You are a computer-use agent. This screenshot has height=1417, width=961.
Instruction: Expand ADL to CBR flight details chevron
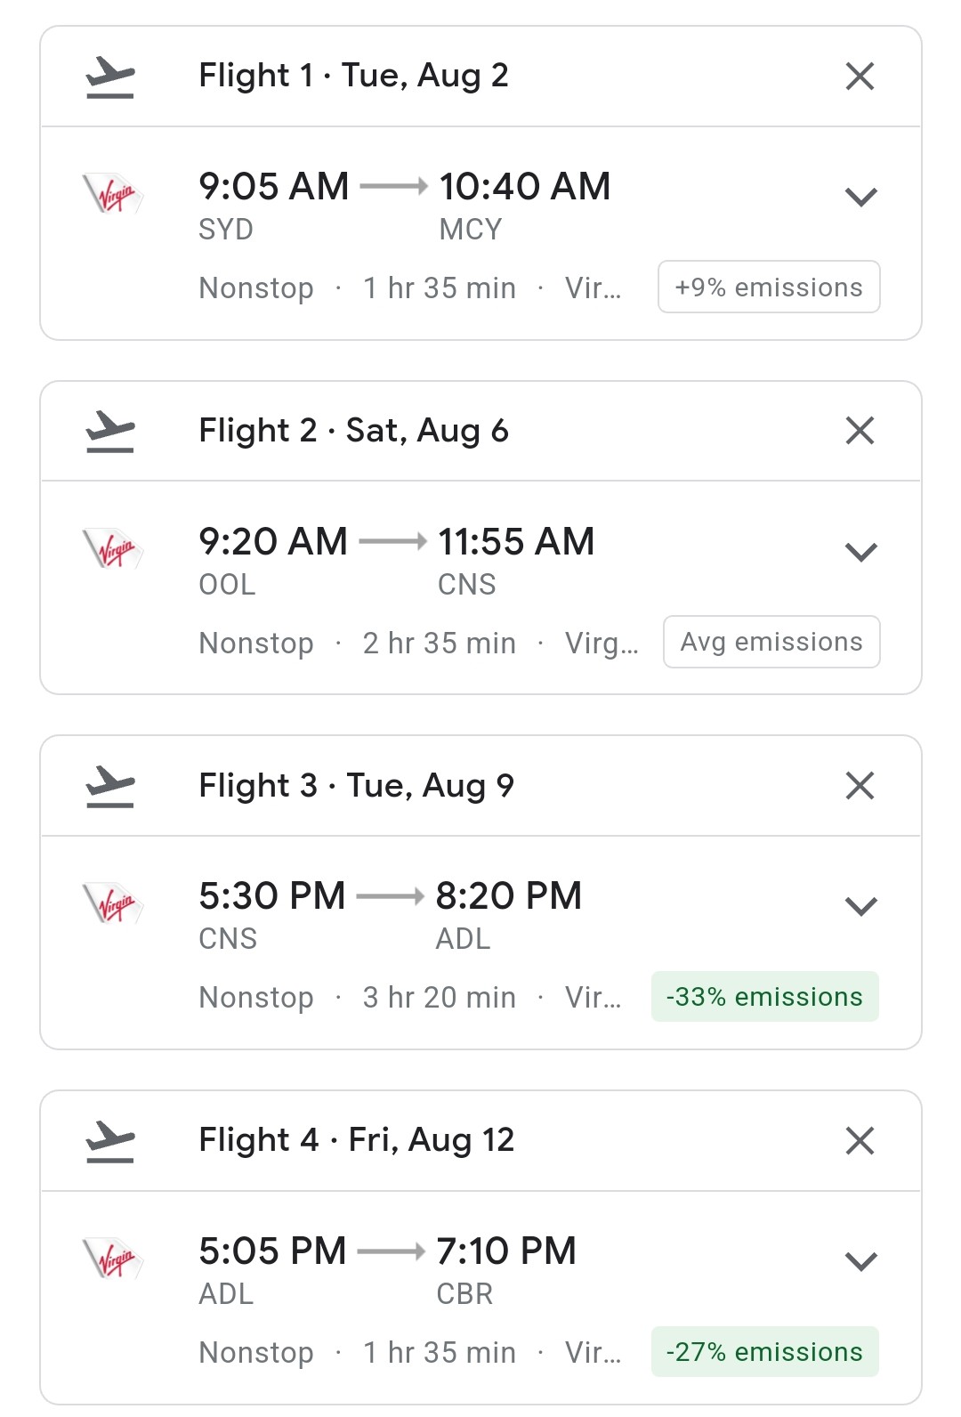click(x=860, y=1261)
